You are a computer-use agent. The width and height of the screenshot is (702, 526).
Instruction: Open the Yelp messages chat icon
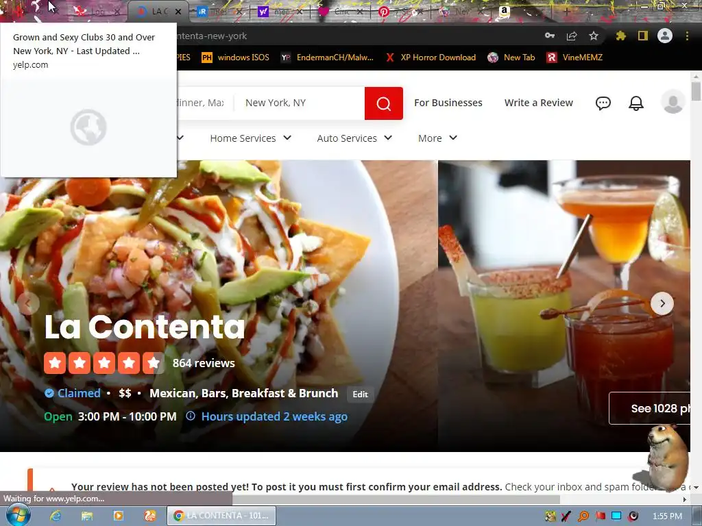[x=603, y=103]
